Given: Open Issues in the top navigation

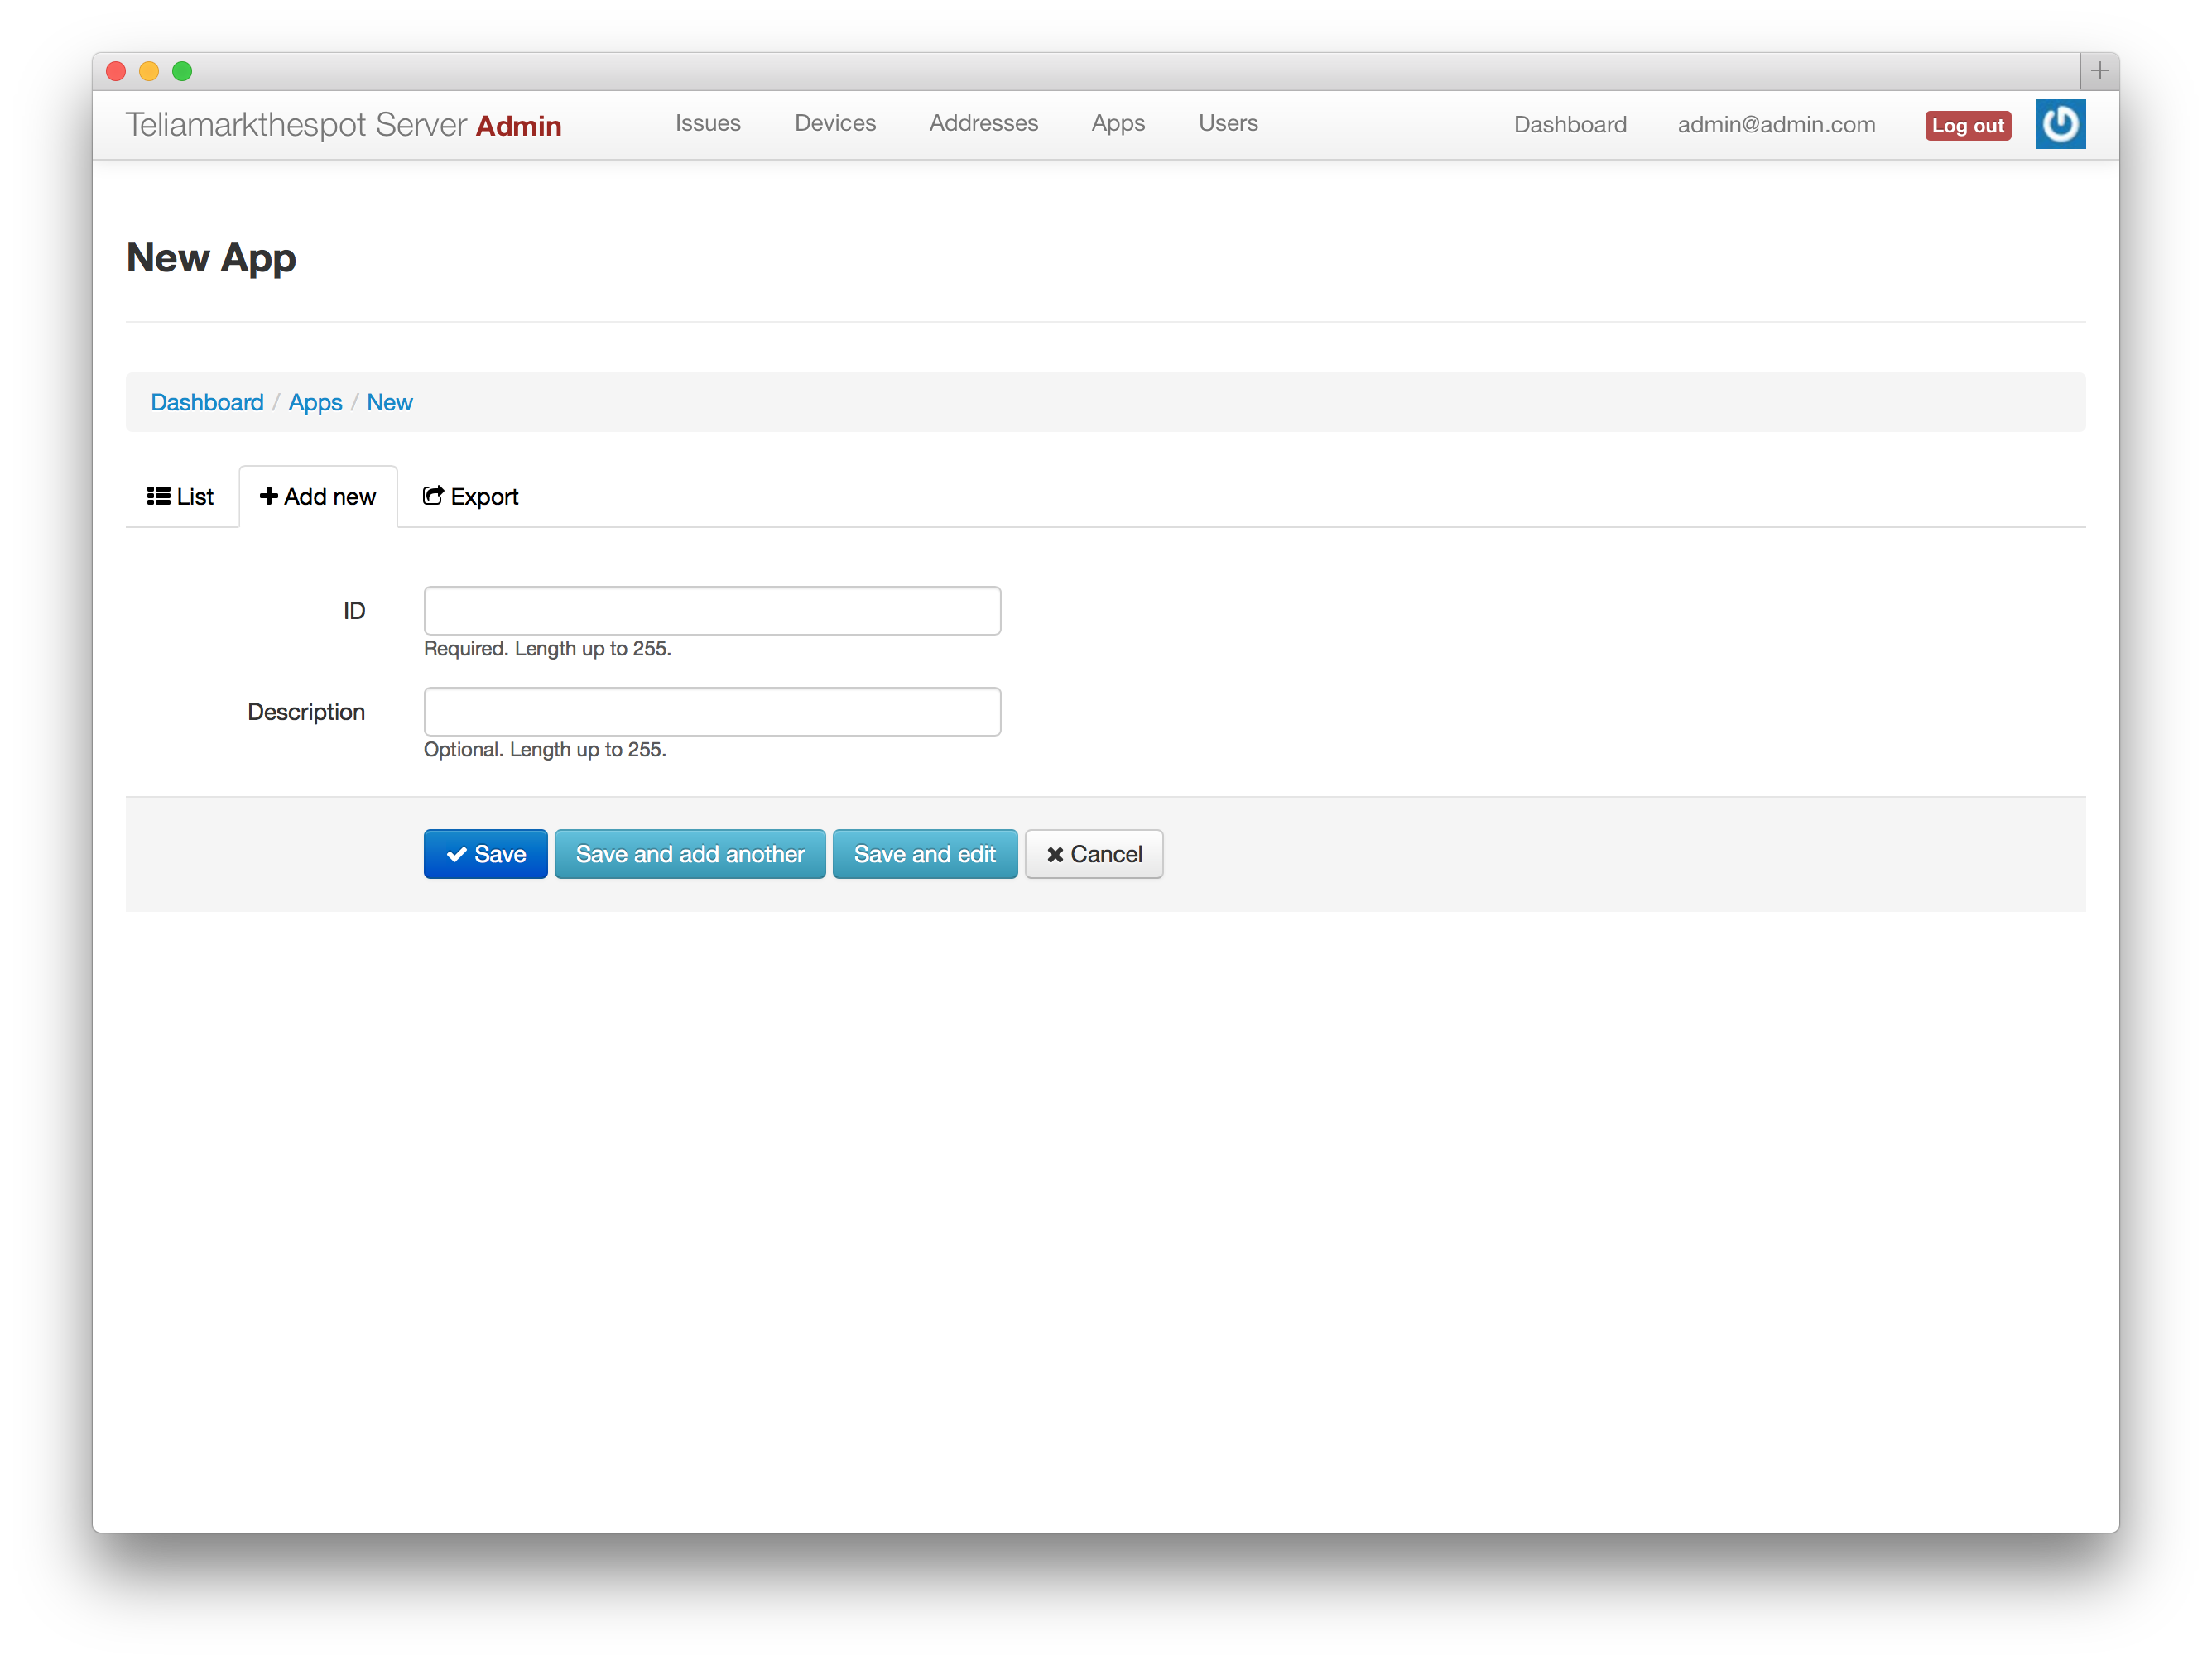Looking at the screenshot, I should [708, 123].
